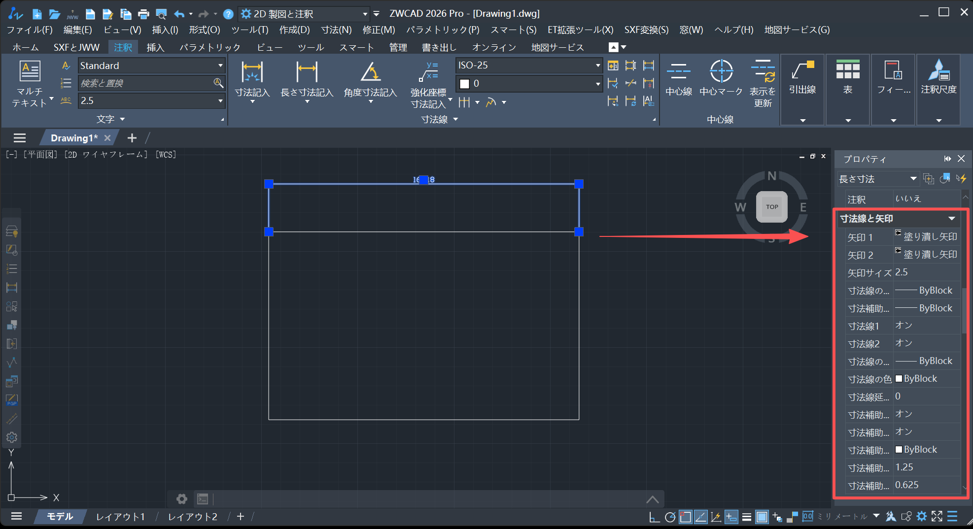Click the 検索と置換 text search field
973x529 pixels.
145,83
